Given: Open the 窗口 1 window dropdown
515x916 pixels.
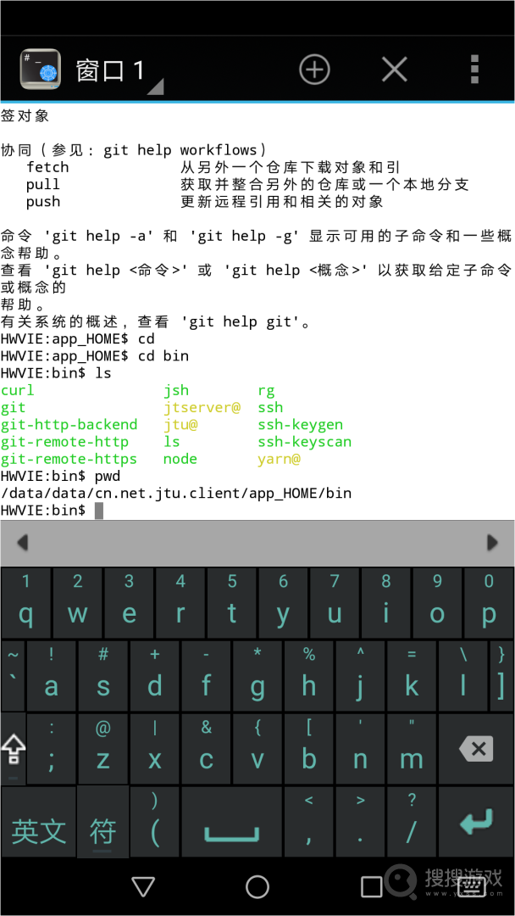Looking at the screenshot, I should pos(119,71).
